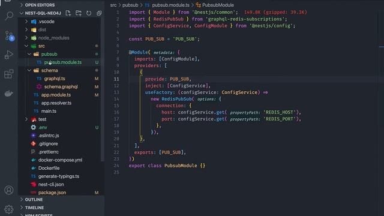Open pubsub.module.ts in explorer
The width and height of the screenshot is (384, 216).
(x=62, y=62)
